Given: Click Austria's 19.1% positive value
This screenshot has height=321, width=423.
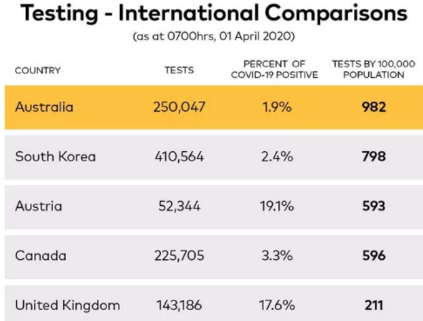Looking at the screenshot, I should click(277, 206).
